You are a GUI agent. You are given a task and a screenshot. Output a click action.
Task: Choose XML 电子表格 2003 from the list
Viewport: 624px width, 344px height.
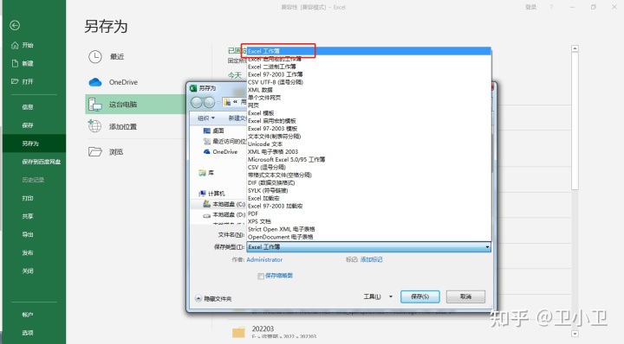click(273, 152)
